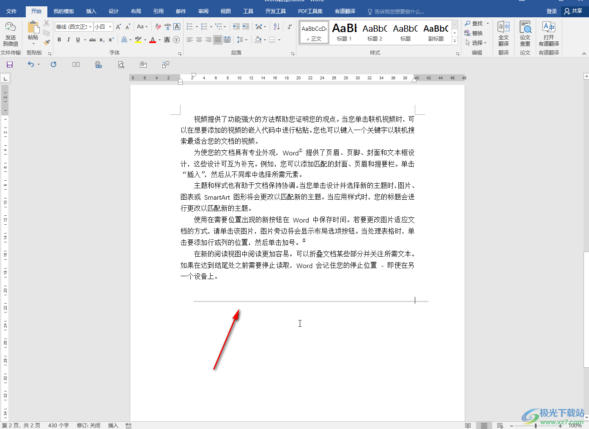
Task: Click the Replace (替换) command
Action: [x=473, y=33]
